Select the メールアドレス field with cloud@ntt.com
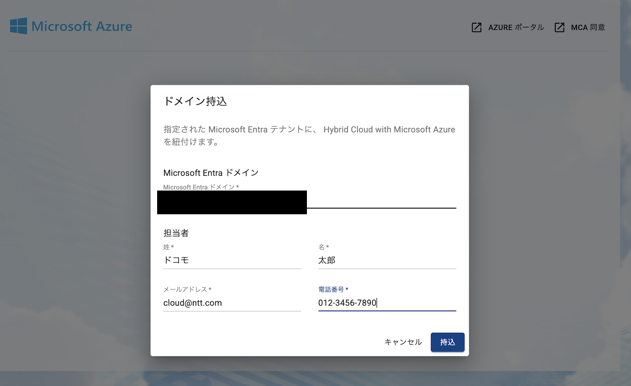Viewport: 631px width, 386px height. pos(232,303)
